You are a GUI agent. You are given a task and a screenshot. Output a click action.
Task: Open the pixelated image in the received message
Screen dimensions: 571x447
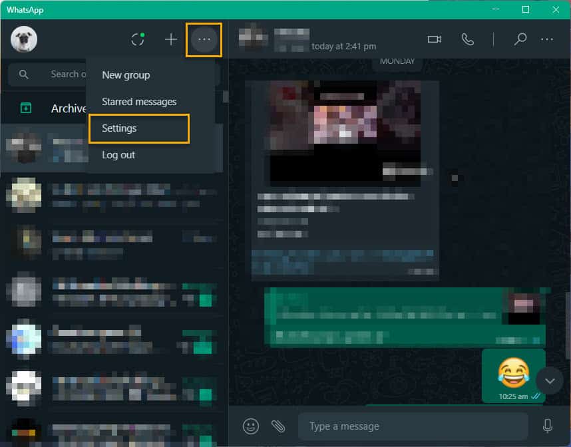(x=345, y=132)
